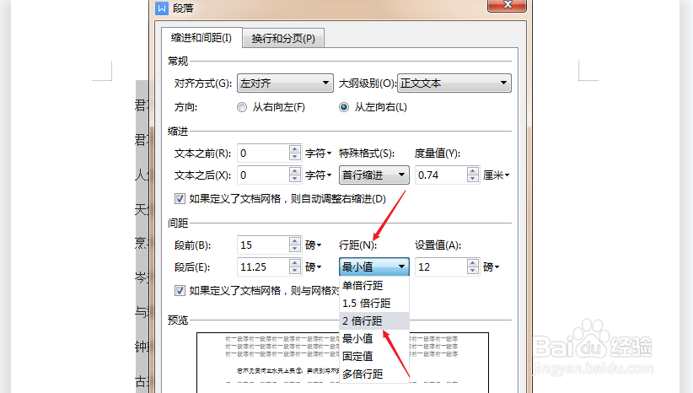Choose 固定值 from the line spacing list
The height and width of the screenshot is (393, 693).
(x=374, y=356)
